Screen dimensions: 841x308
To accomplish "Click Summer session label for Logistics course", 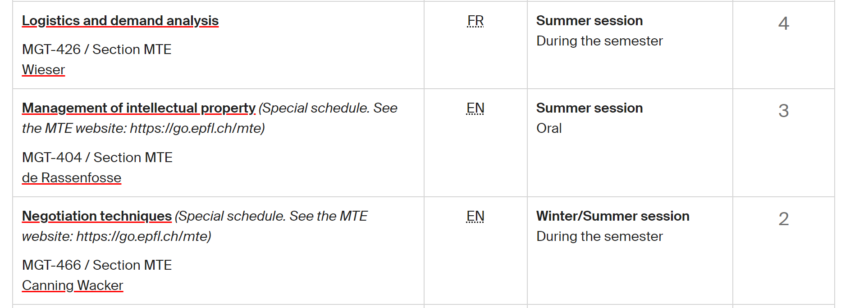I will pyautogui.click(x=590, y=21).
